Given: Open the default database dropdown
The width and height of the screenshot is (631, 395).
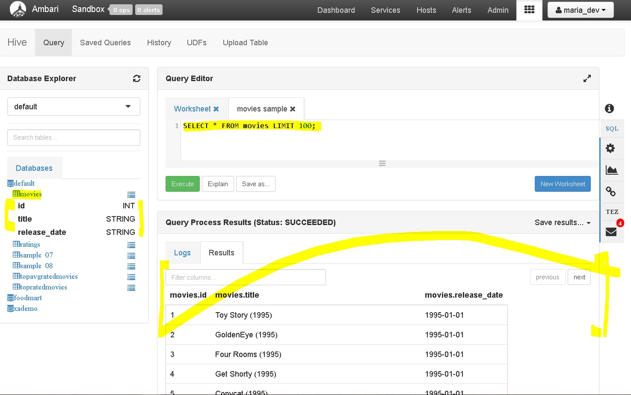Looking at the screenshot, I should click(74, 107).
